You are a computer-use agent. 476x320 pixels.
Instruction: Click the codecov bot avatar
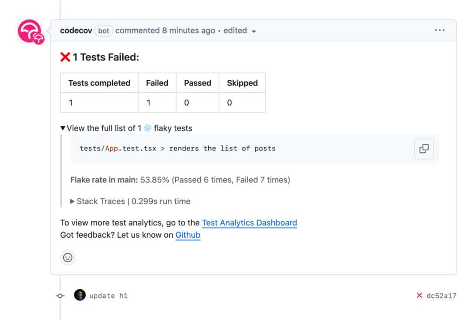pyautogui.click(x=30, y=32)
